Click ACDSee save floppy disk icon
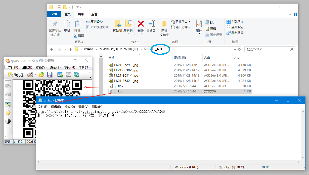Image resolution: width=309 pixels, height=175 pixels. click(x=50, y=75)
